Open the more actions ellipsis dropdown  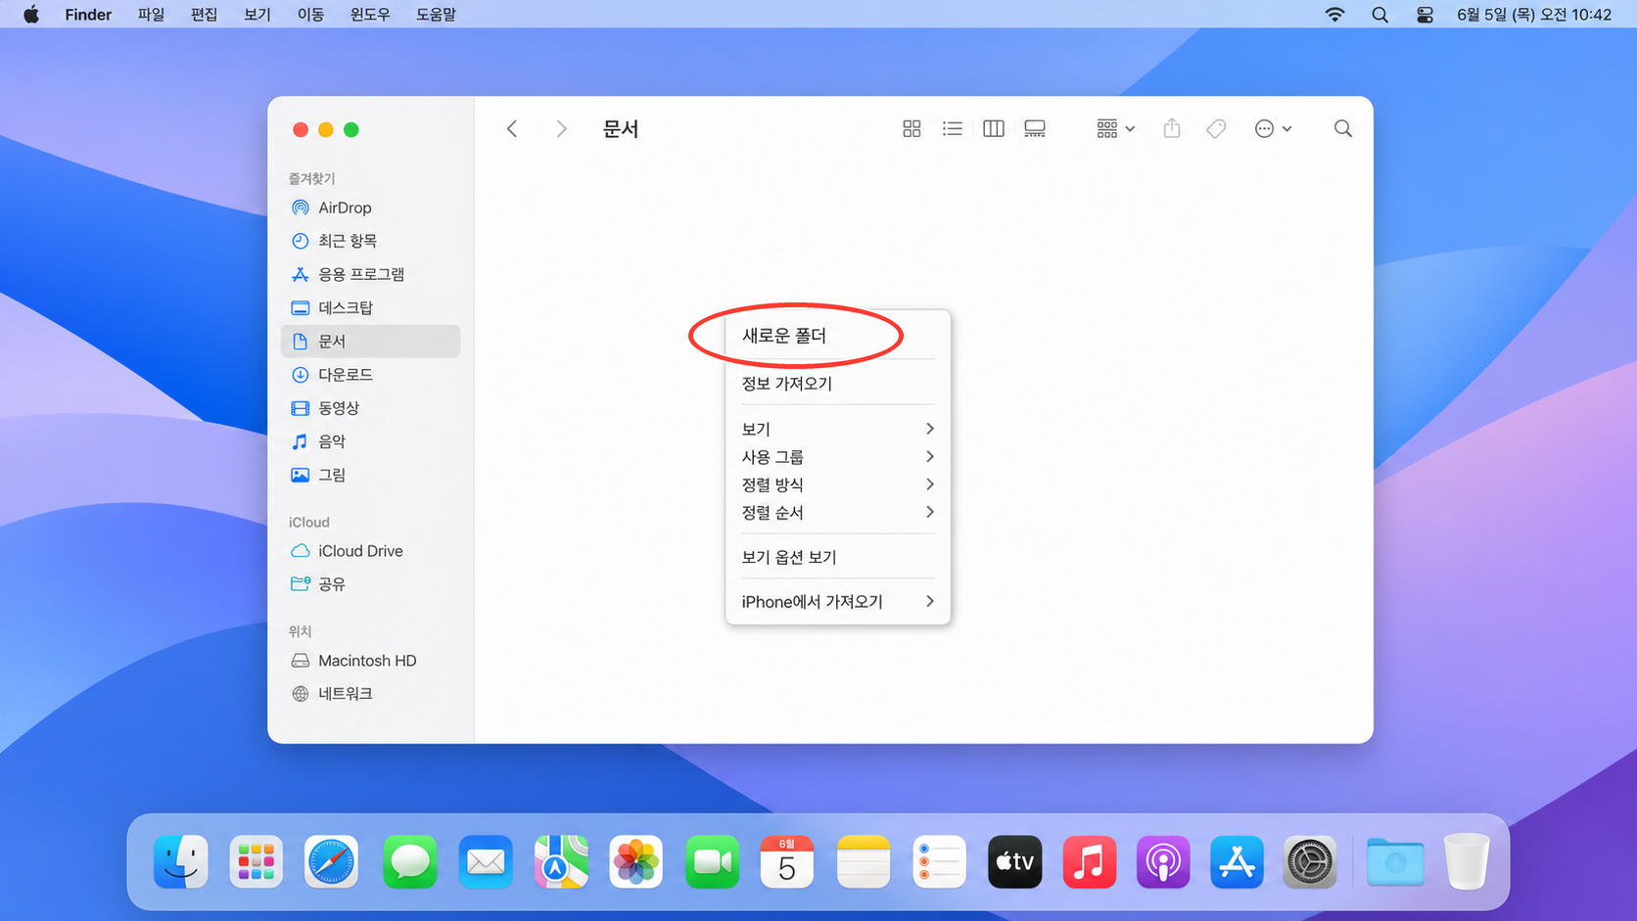pyautogui.click(x=1273, y=129)
